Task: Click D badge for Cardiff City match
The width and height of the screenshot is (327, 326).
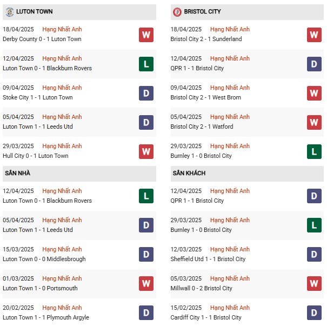Action: pos(314,313)
